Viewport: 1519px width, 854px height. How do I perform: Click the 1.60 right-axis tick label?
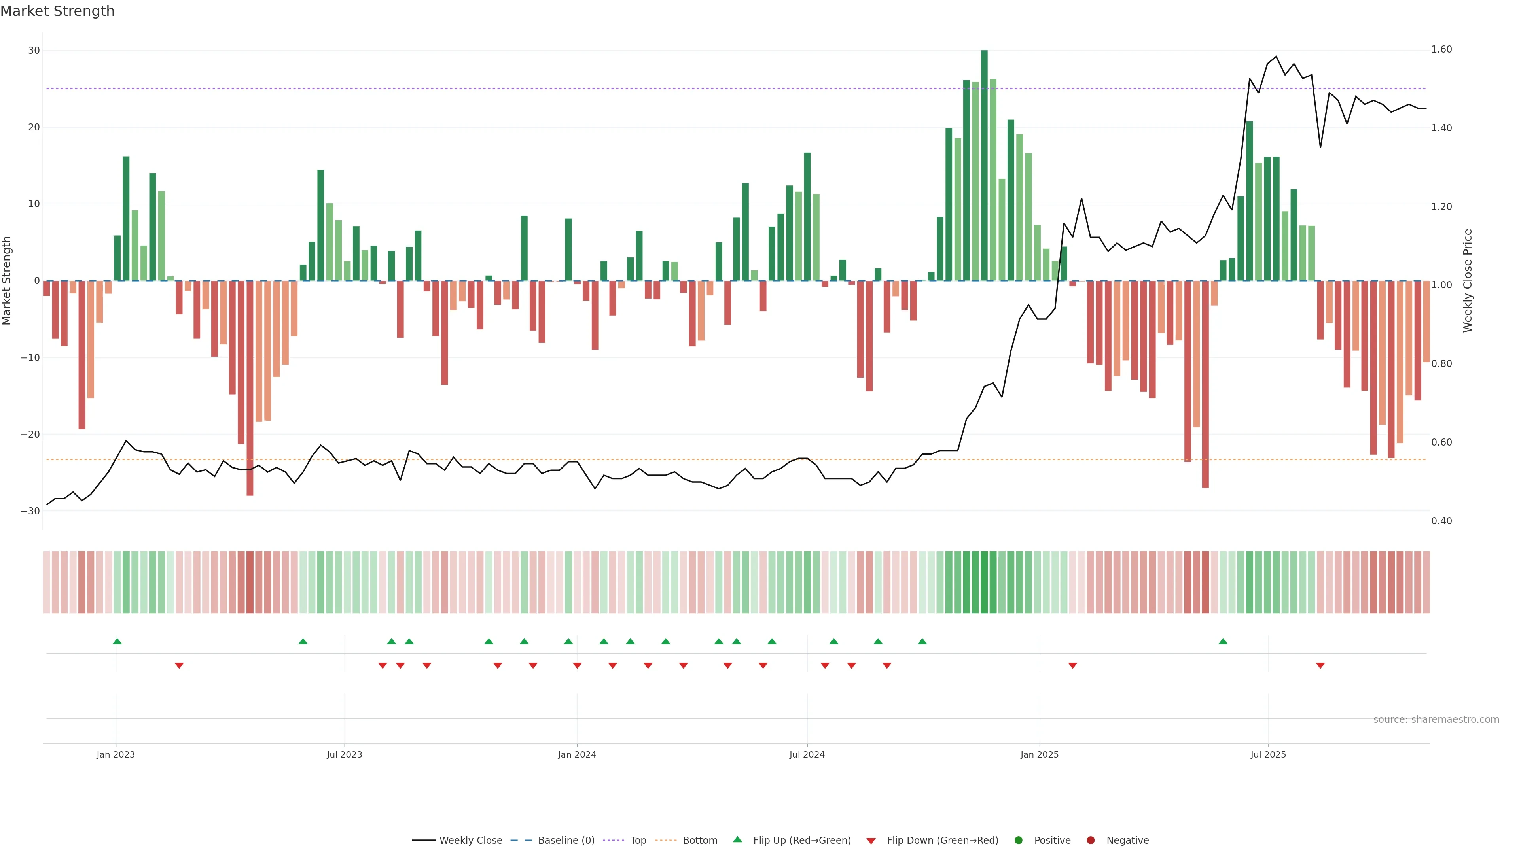coord(1441,49)
